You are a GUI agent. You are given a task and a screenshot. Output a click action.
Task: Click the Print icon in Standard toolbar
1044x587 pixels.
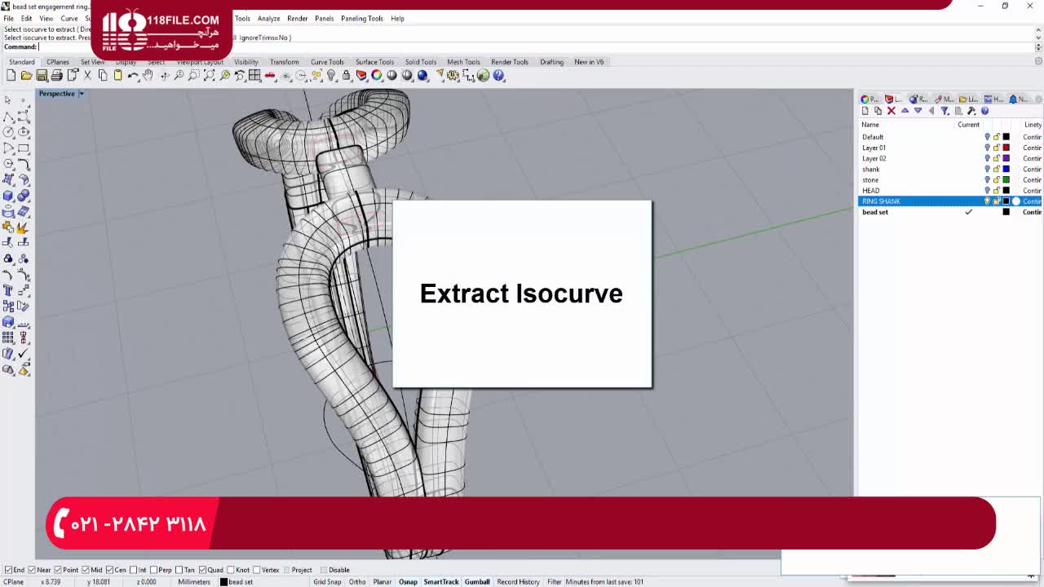(56, 76)
